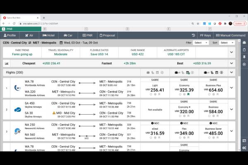Select the Business Plus USD 654.60 fare radio

click(x=209, y=94)
